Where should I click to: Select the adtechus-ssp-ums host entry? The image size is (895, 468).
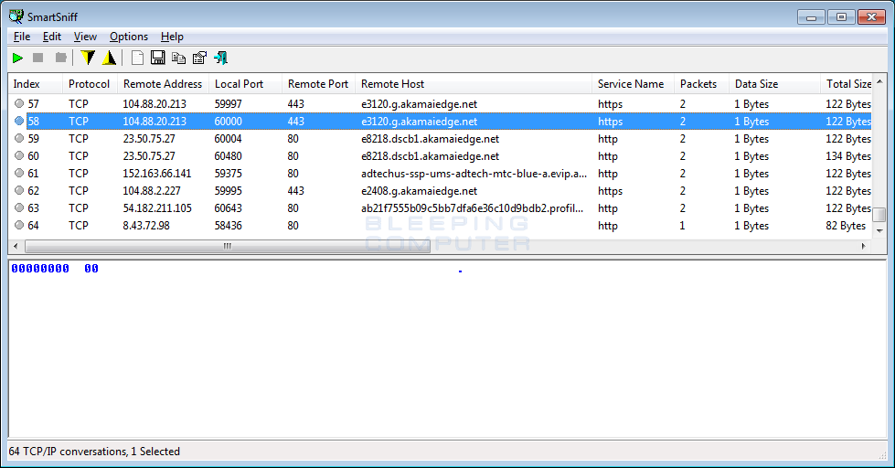[474, 174]
